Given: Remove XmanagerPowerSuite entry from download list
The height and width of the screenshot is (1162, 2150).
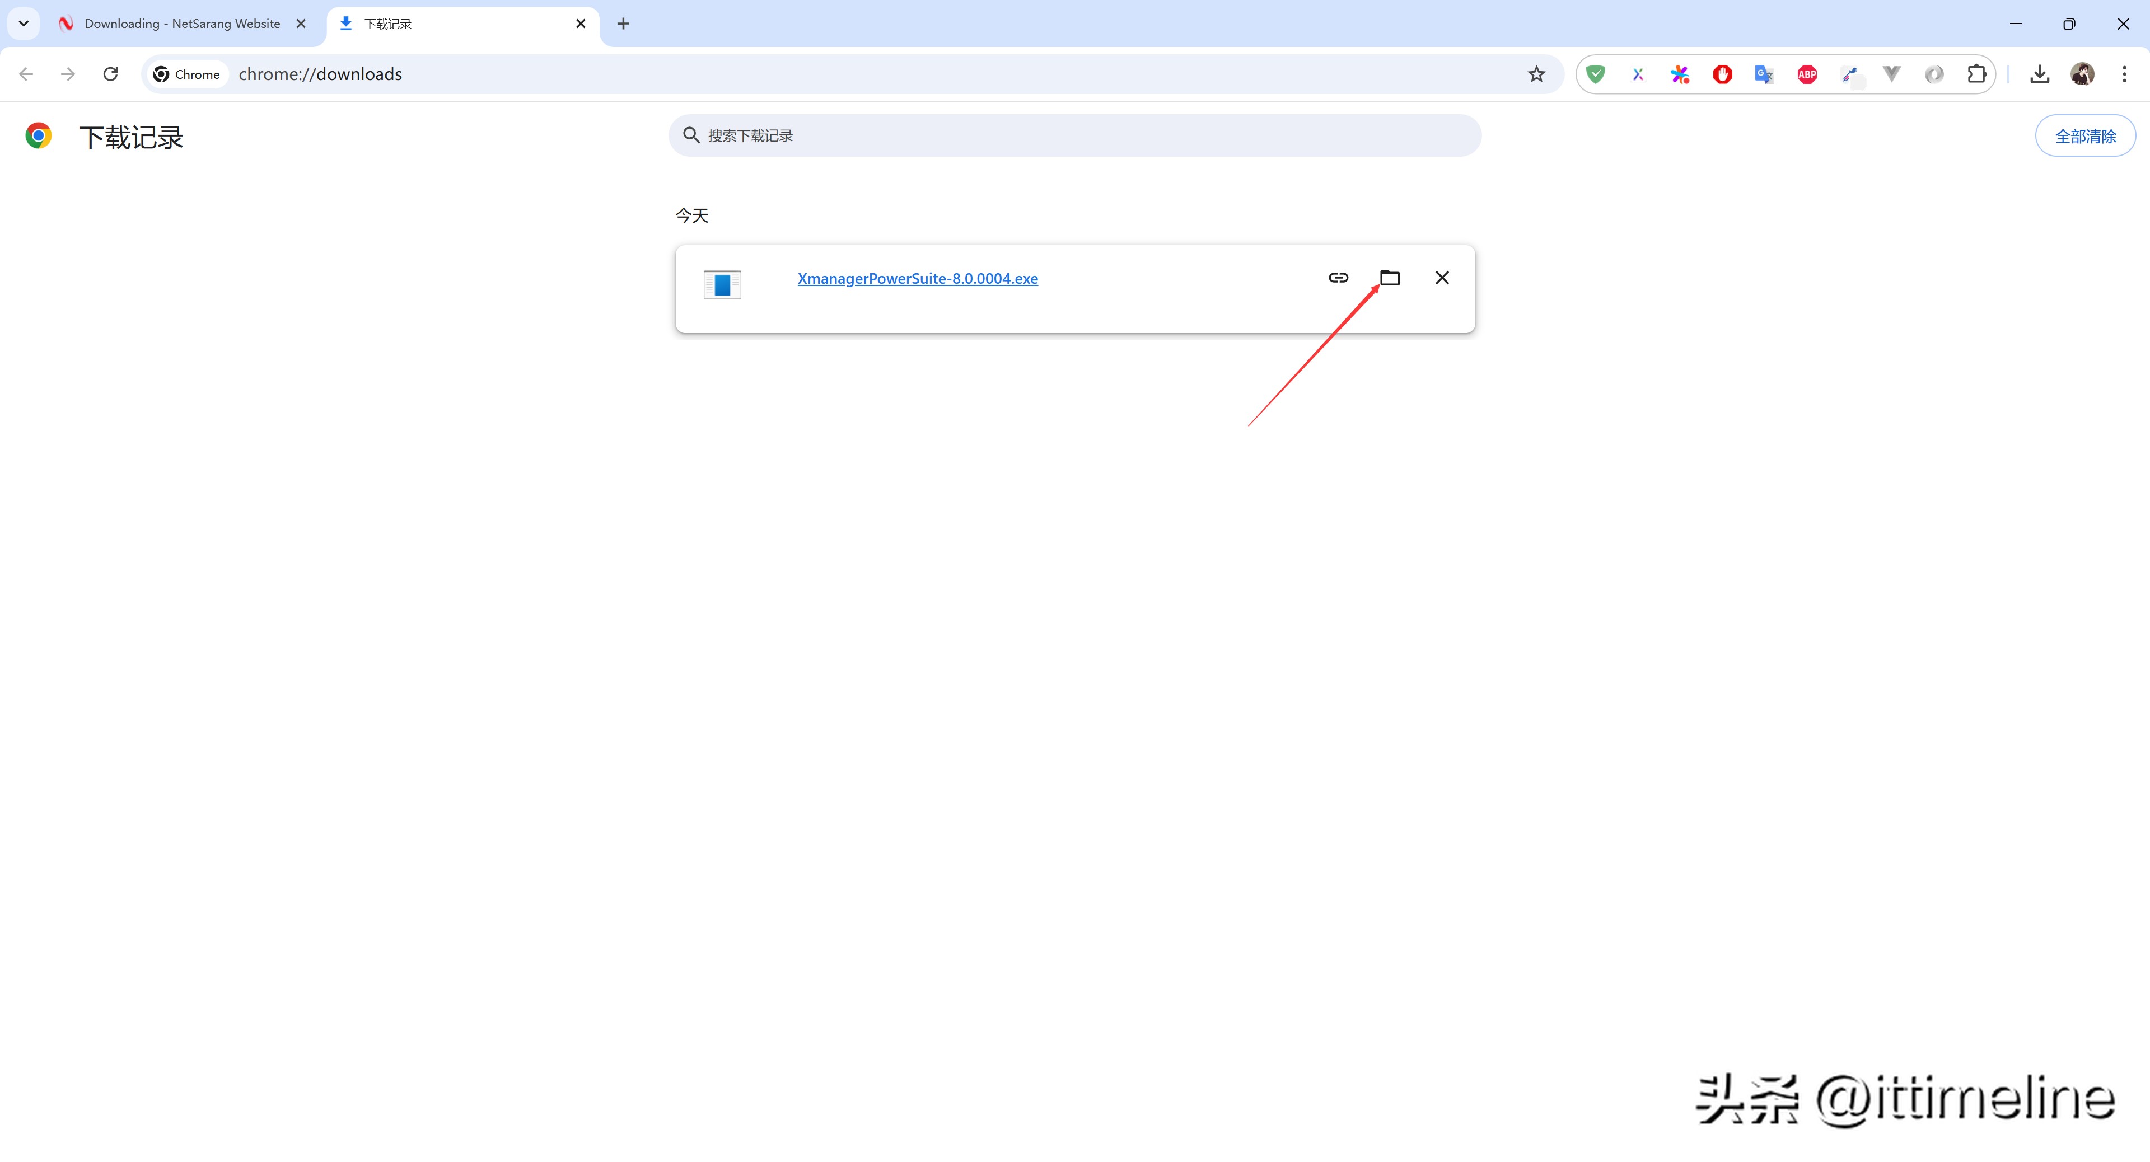Looking at the screenshot, I should click(1441, 278).
